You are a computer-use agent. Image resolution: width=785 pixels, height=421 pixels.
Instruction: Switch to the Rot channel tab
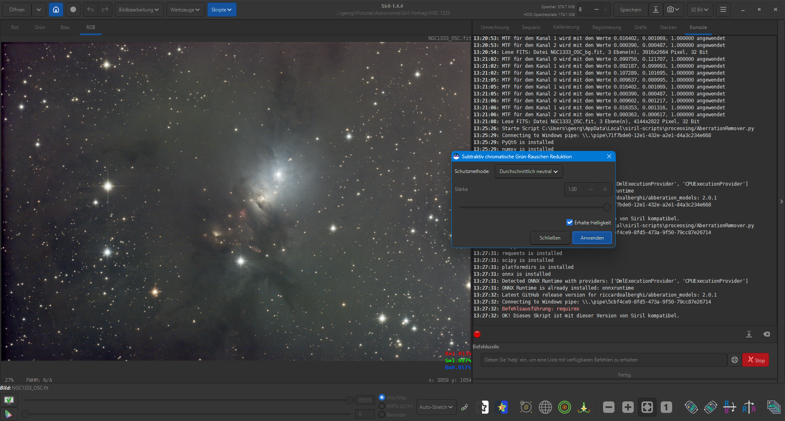tap(15, 27)
